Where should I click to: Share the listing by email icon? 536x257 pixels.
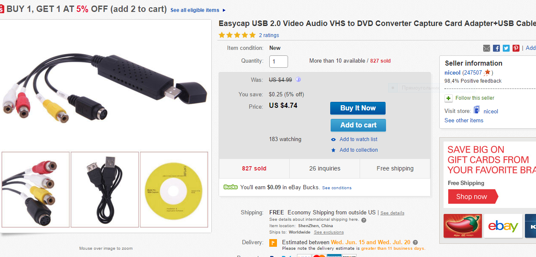click(487, 48)
